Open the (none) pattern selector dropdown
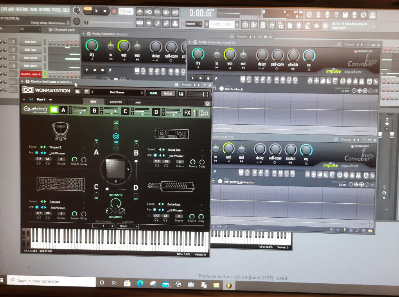The width and height of the screenshot is (399, 297). pyautogui.click(x=193, y=24)
